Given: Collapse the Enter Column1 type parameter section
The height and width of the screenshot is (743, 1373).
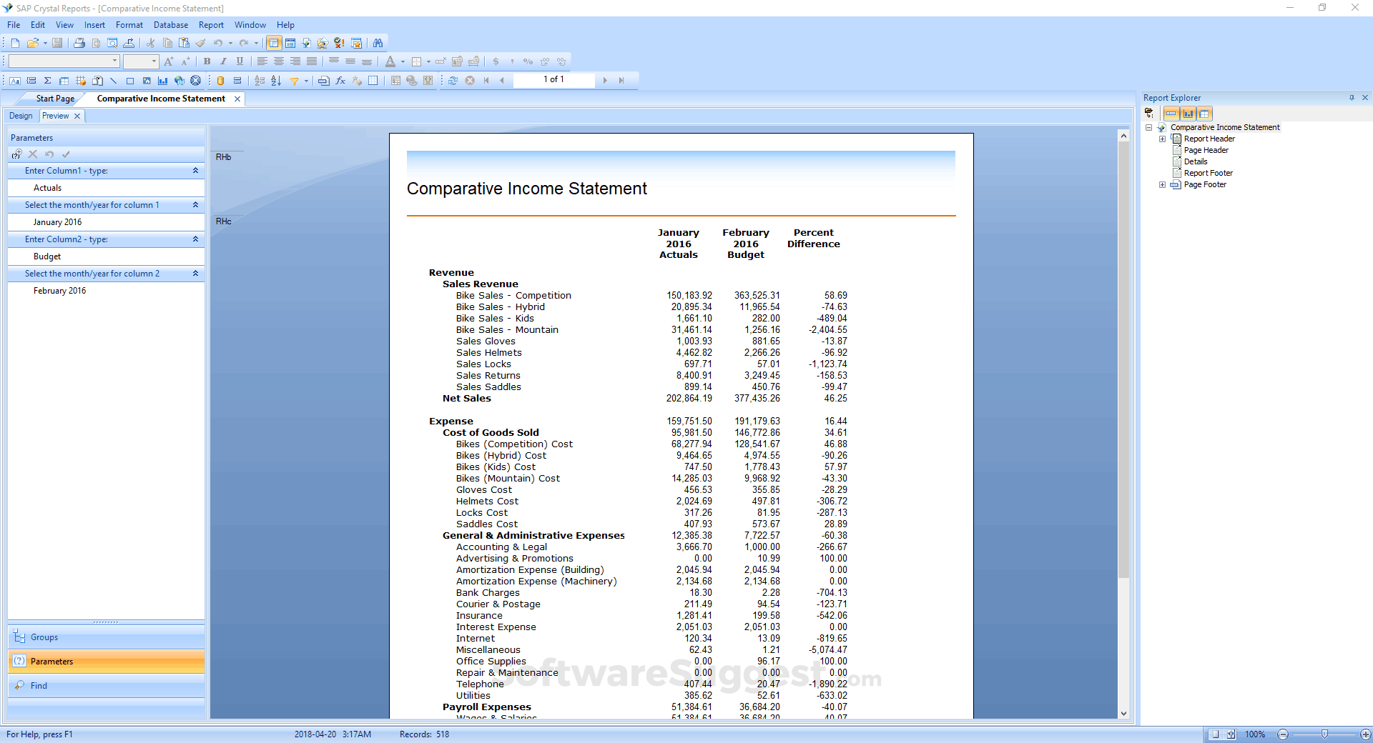Looking at the screenshot, I should pyautogui.click(x=195, y=171).
